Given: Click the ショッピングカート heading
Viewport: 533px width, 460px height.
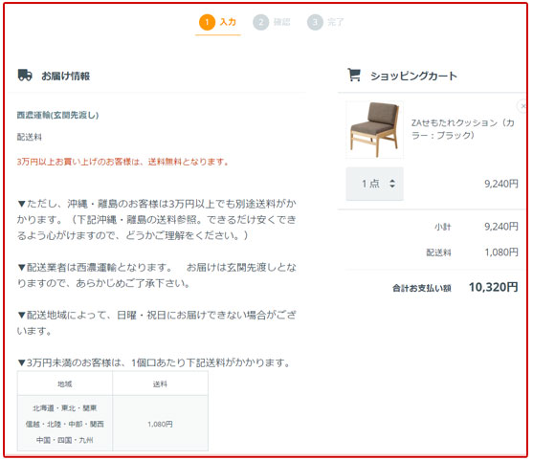Looking at the screenshot, I should pos(413,76).
